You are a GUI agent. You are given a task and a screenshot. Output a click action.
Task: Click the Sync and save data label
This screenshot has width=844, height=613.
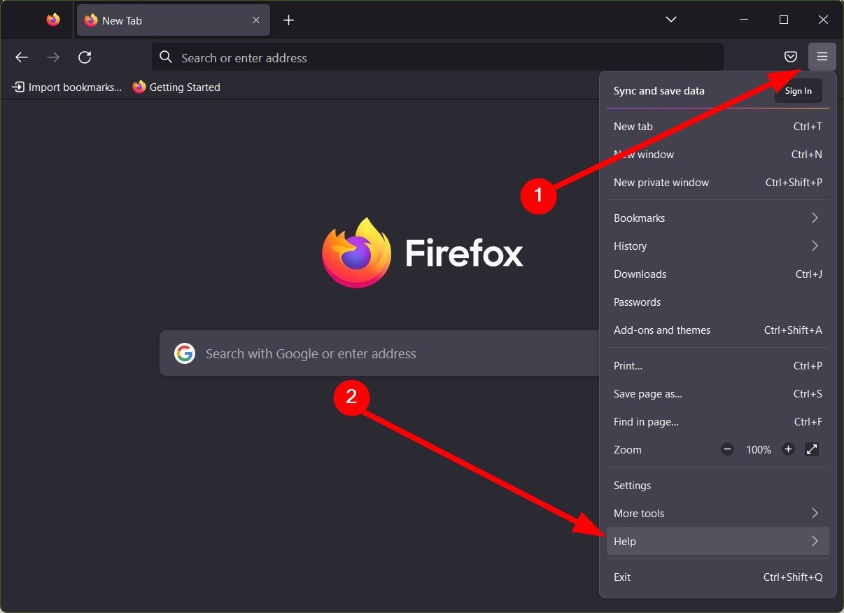point(659,91)
